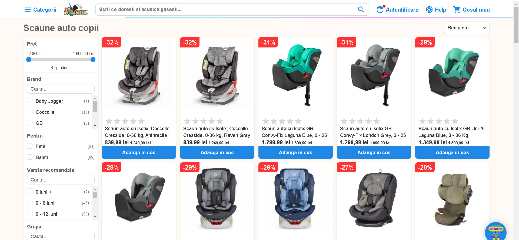Click the Noriel logo
This screenshot has height=240, width=519.
(x=76, y=10)
